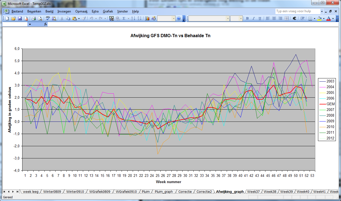This screenshot has width=341, height=201.
Task: Select the Week nummer axis title
Action: coord(168,182)
